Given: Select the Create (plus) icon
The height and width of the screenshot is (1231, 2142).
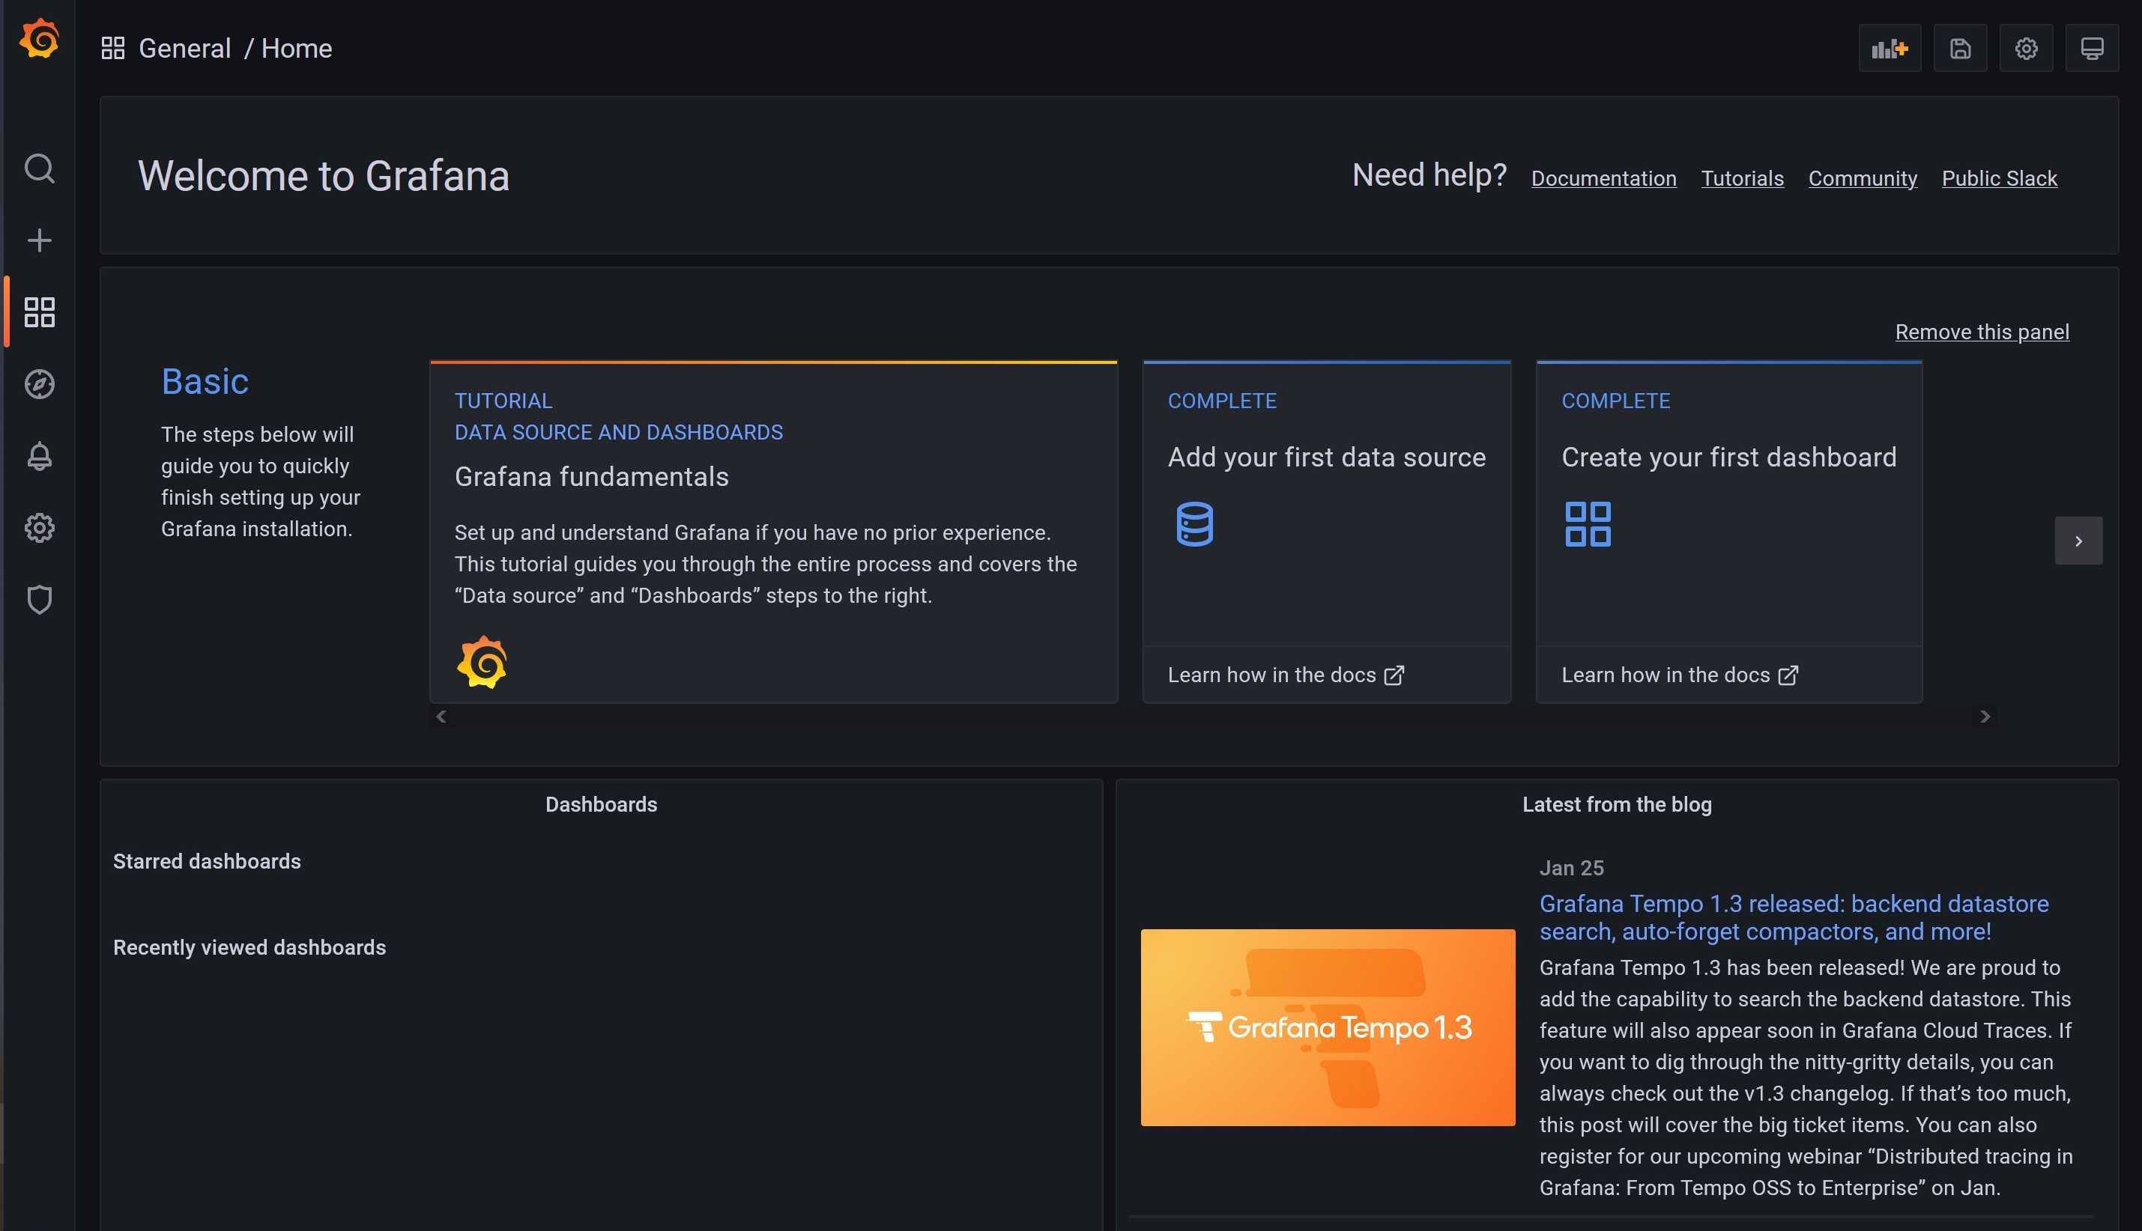Looking at the screenshot, I should point(39,240).
